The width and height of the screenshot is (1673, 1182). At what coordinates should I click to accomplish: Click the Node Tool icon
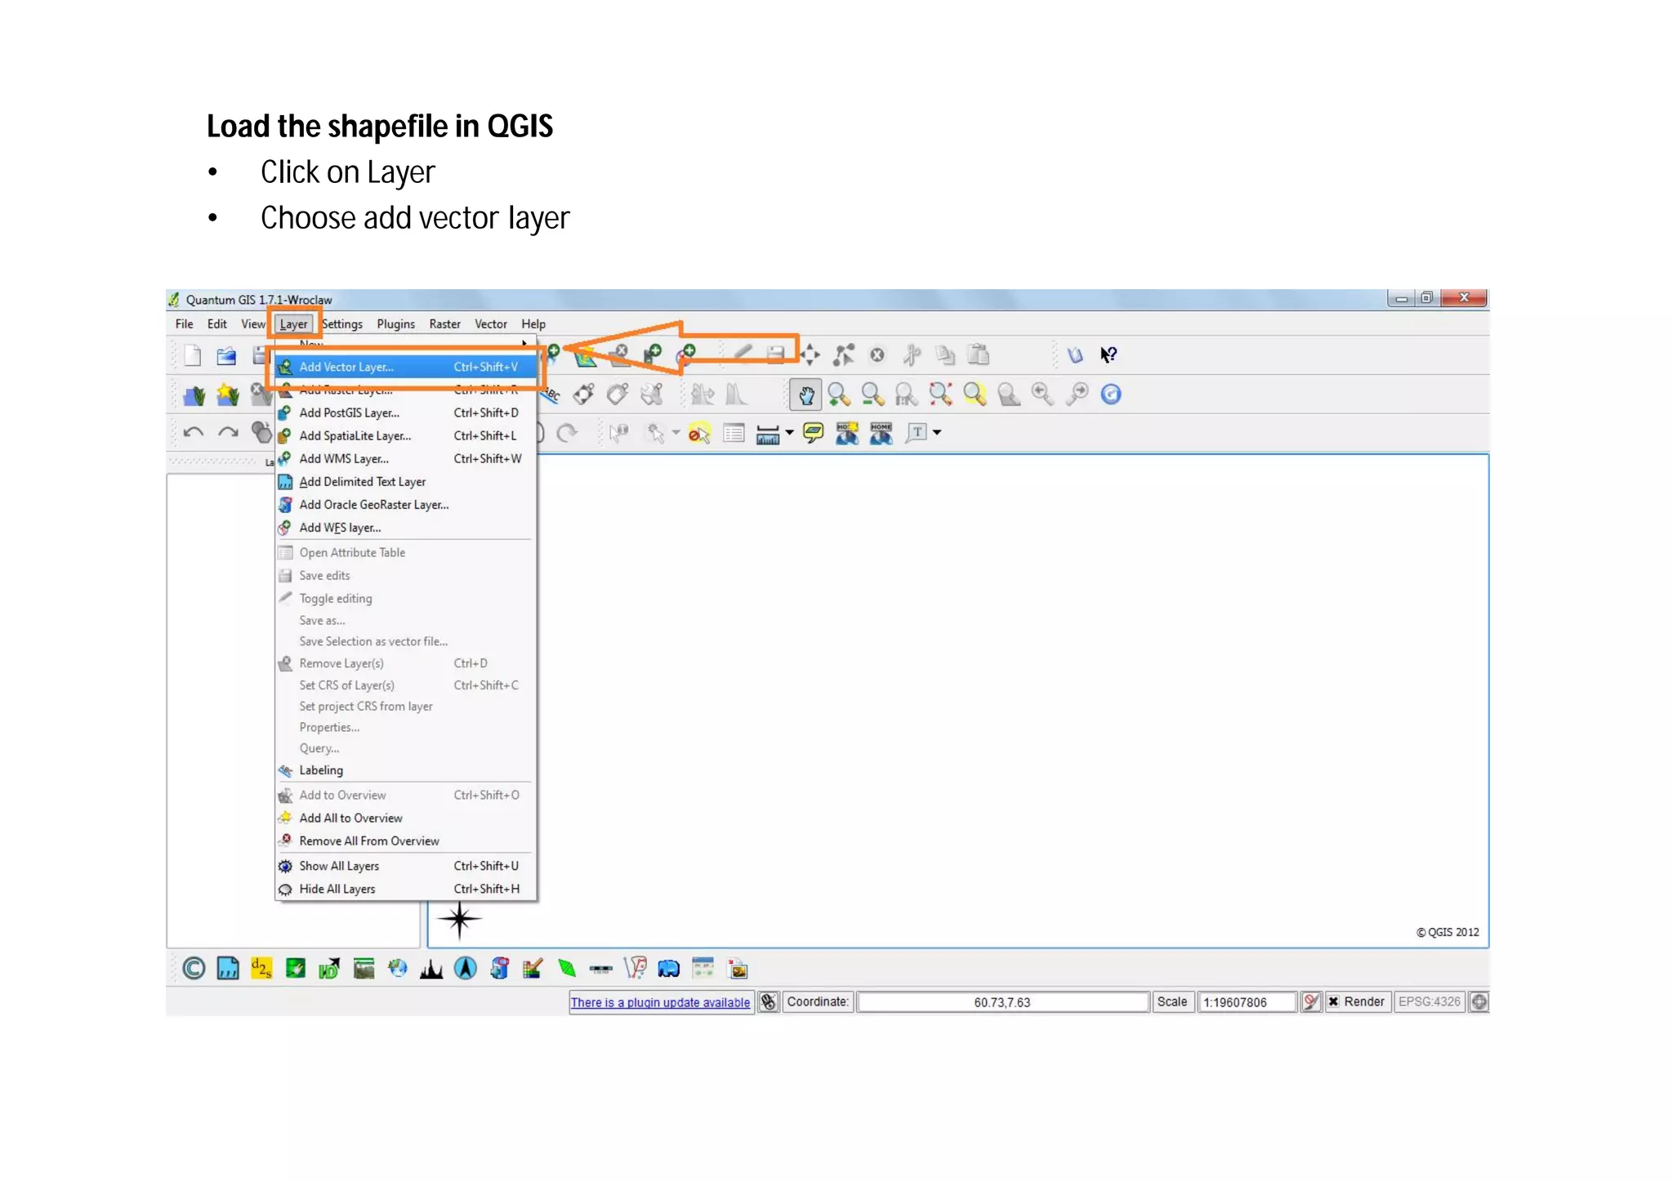tap(844, 355)
